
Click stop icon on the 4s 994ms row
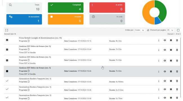pos(171,81)
